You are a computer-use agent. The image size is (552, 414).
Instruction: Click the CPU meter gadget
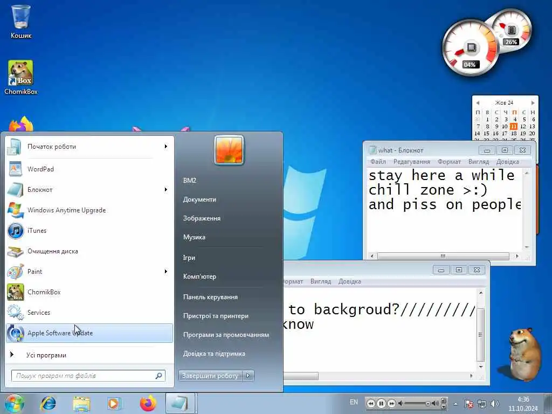tap(470, 48)
